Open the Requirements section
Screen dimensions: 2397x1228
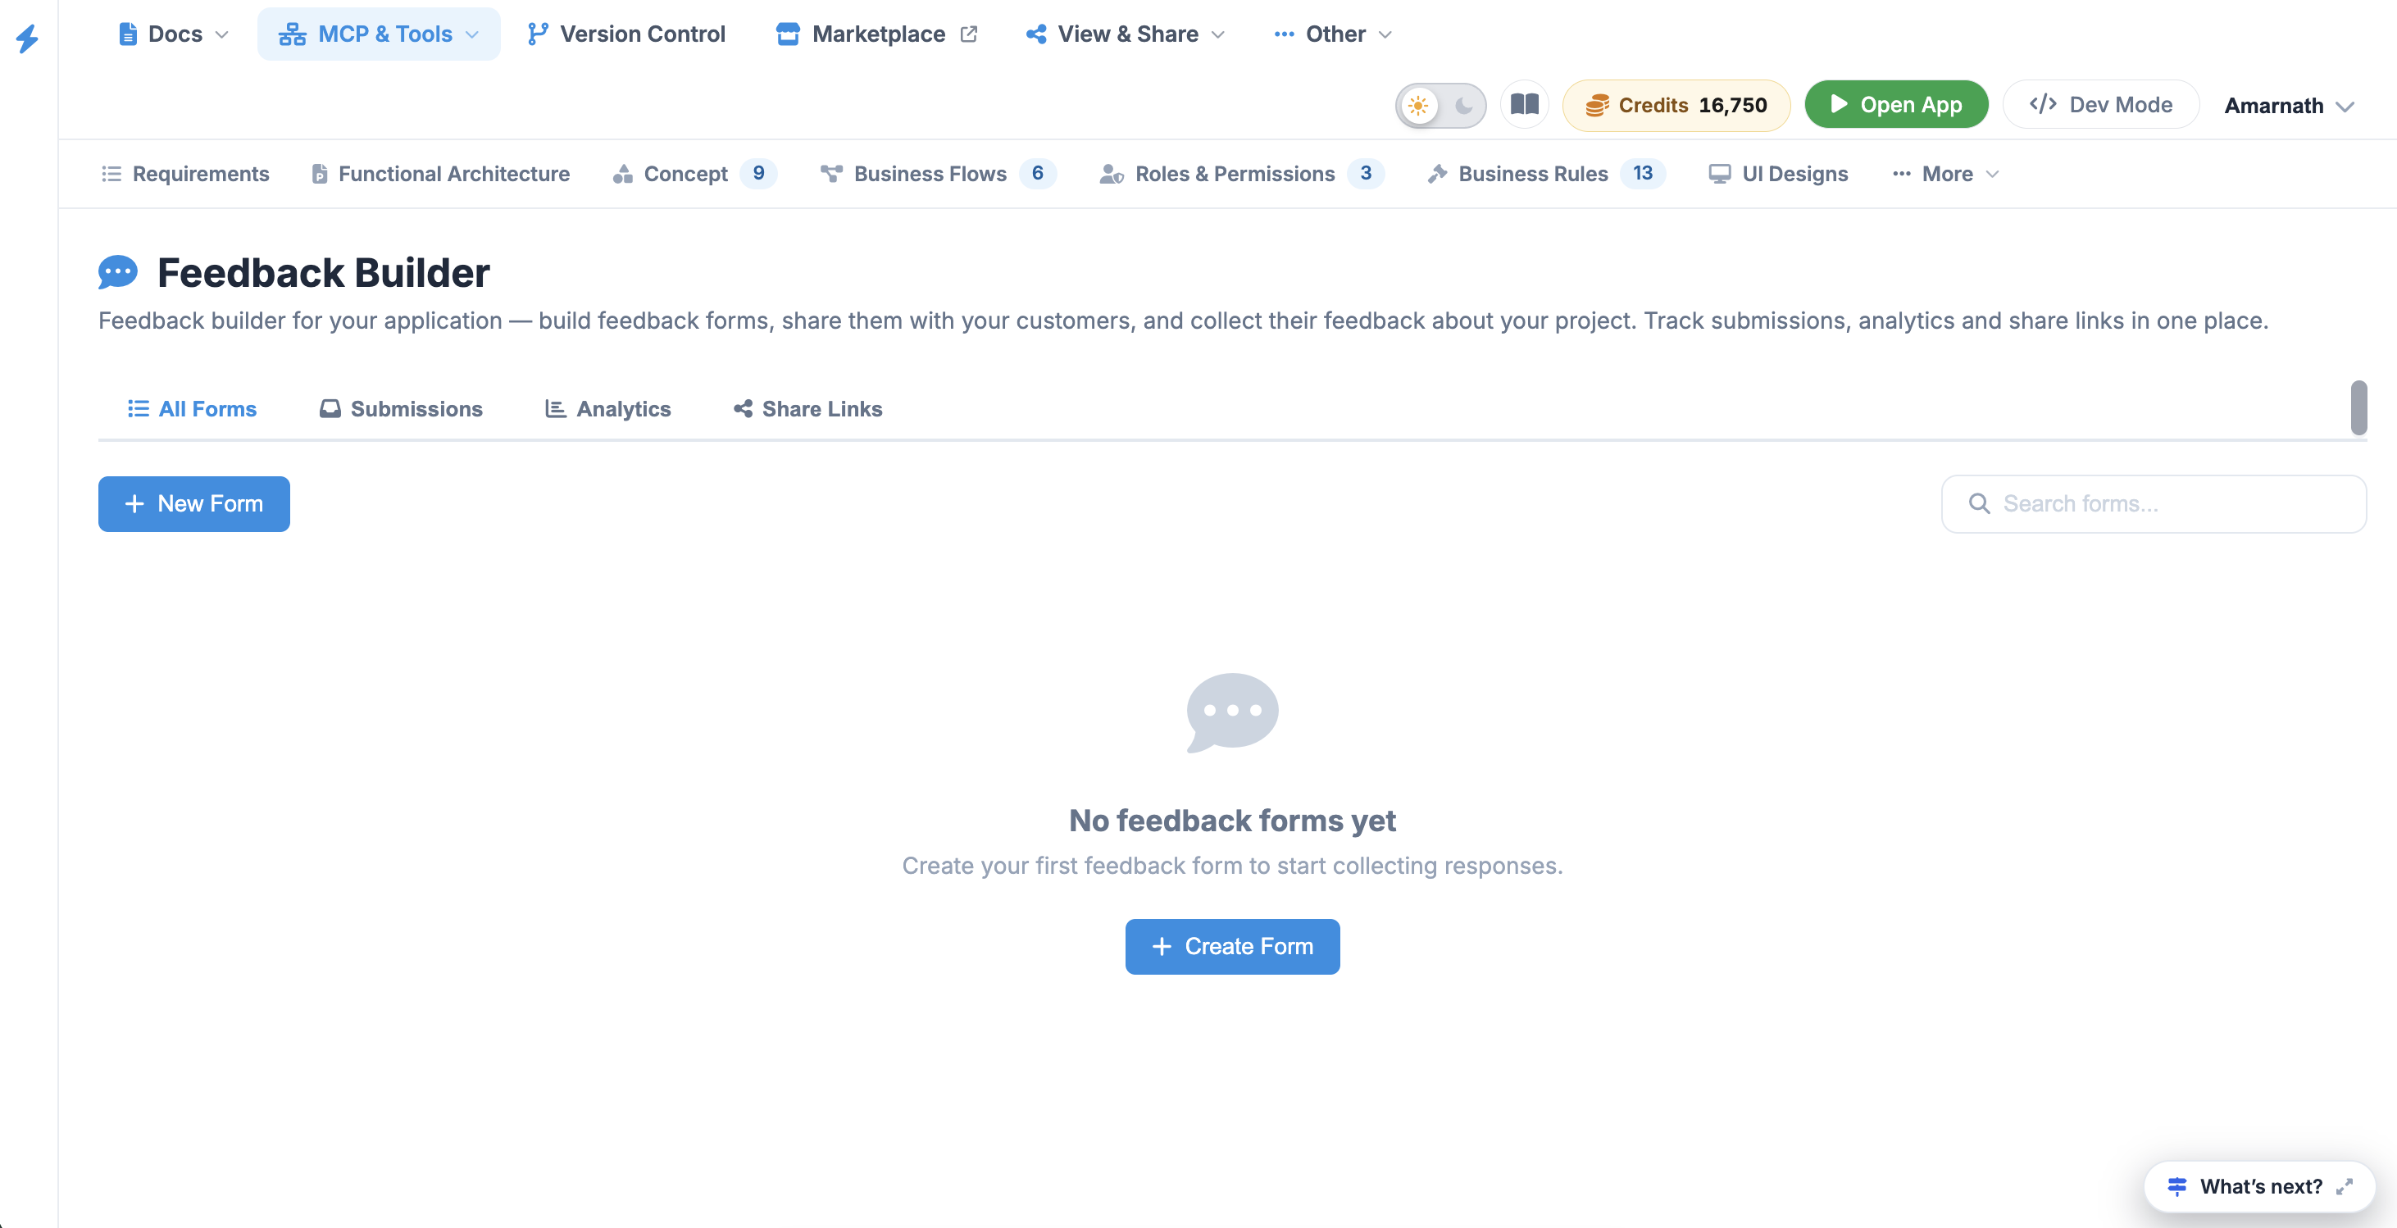[x=185, y=174]
